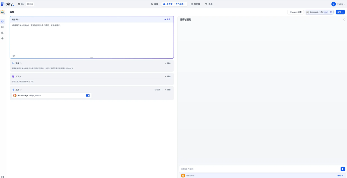Click the blue send message icon

(x=343, y=169)
